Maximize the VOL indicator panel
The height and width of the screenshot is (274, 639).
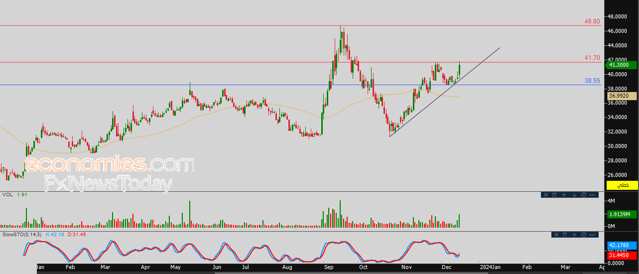555,195
